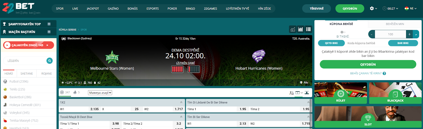Click the Aa font size icon
This screenshot has height=129, width=423.
(291, 93)
